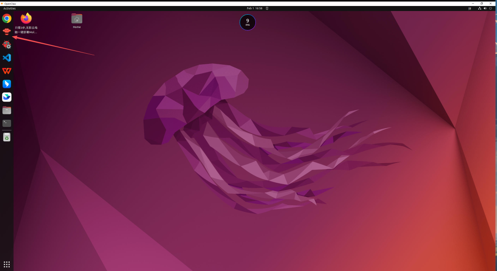
Task: Click the 9 ms latency indicator circle
Action: [248, 22]
